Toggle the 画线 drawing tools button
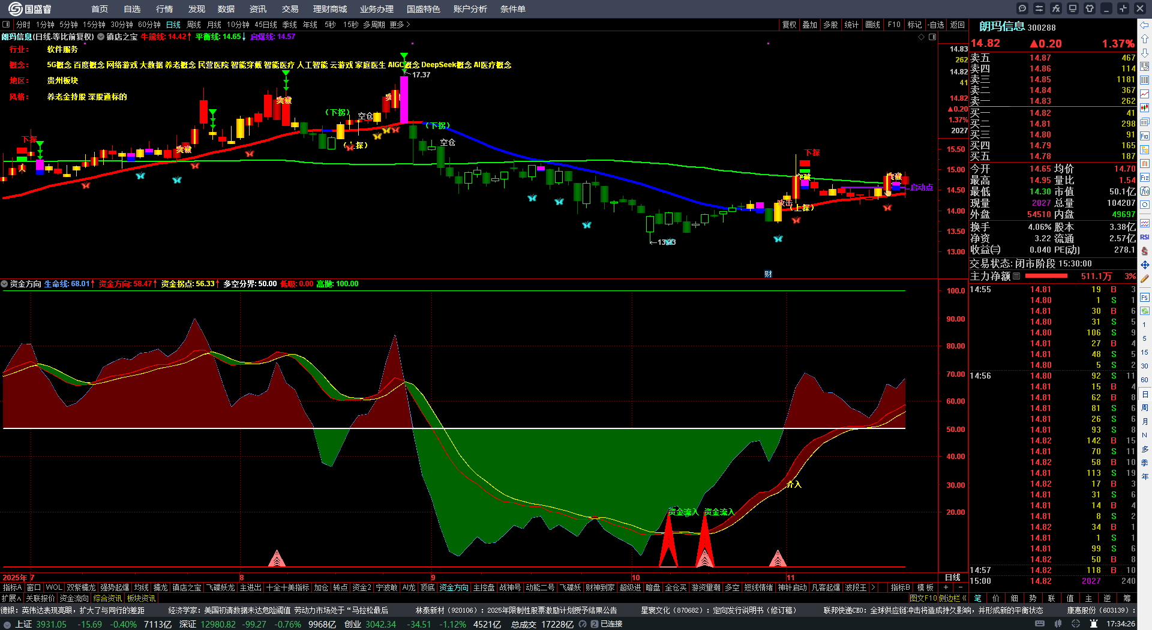 tap(872, 25)
